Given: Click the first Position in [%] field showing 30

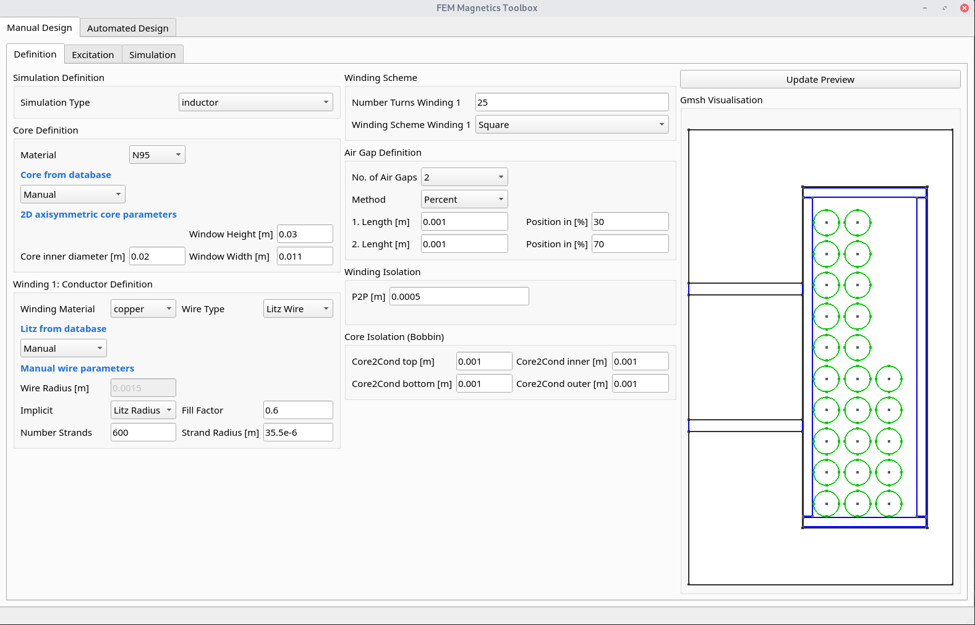Looking at the screenshot, I should pyautogui.click(x=630, y=221).
